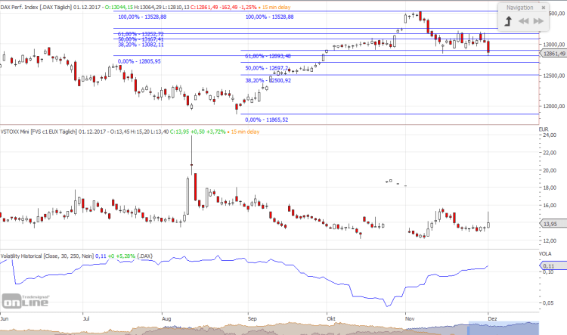Click the 13,95 VSTOXX price marker

click(549, 224)
